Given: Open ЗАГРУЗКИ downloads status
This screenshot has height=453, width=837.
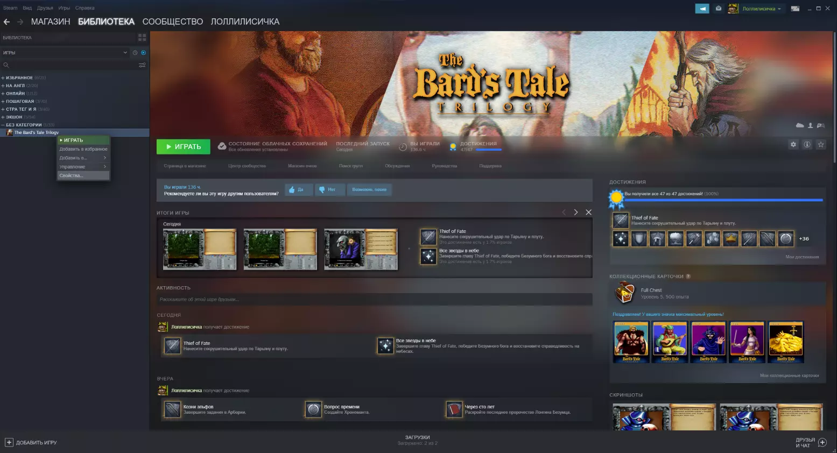Looking at the screenshot, I should (x=418, y=440).
